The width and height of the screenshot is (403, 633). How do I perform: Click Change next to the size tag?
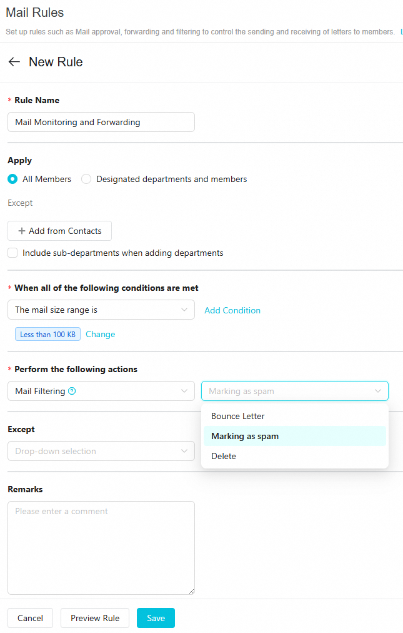(x=101, y=334)
